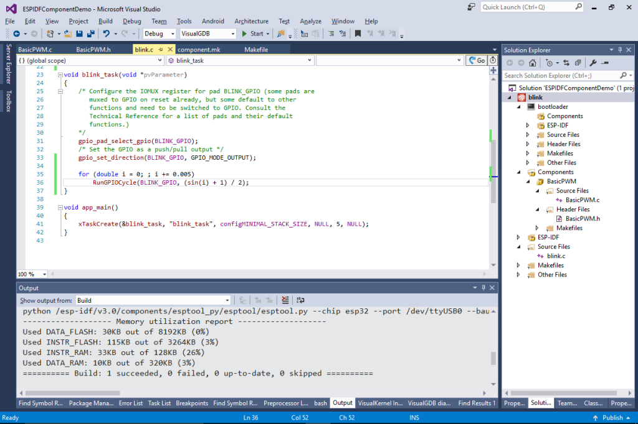Auto-hide Output panel with pin icon
The image size is (638, 424).
click(483, 288)
